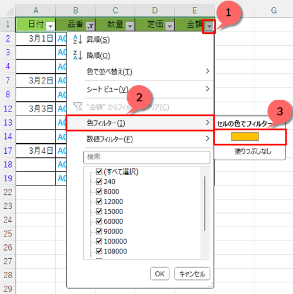Click the 3月1日 date cell

click(x=36, y=39)
